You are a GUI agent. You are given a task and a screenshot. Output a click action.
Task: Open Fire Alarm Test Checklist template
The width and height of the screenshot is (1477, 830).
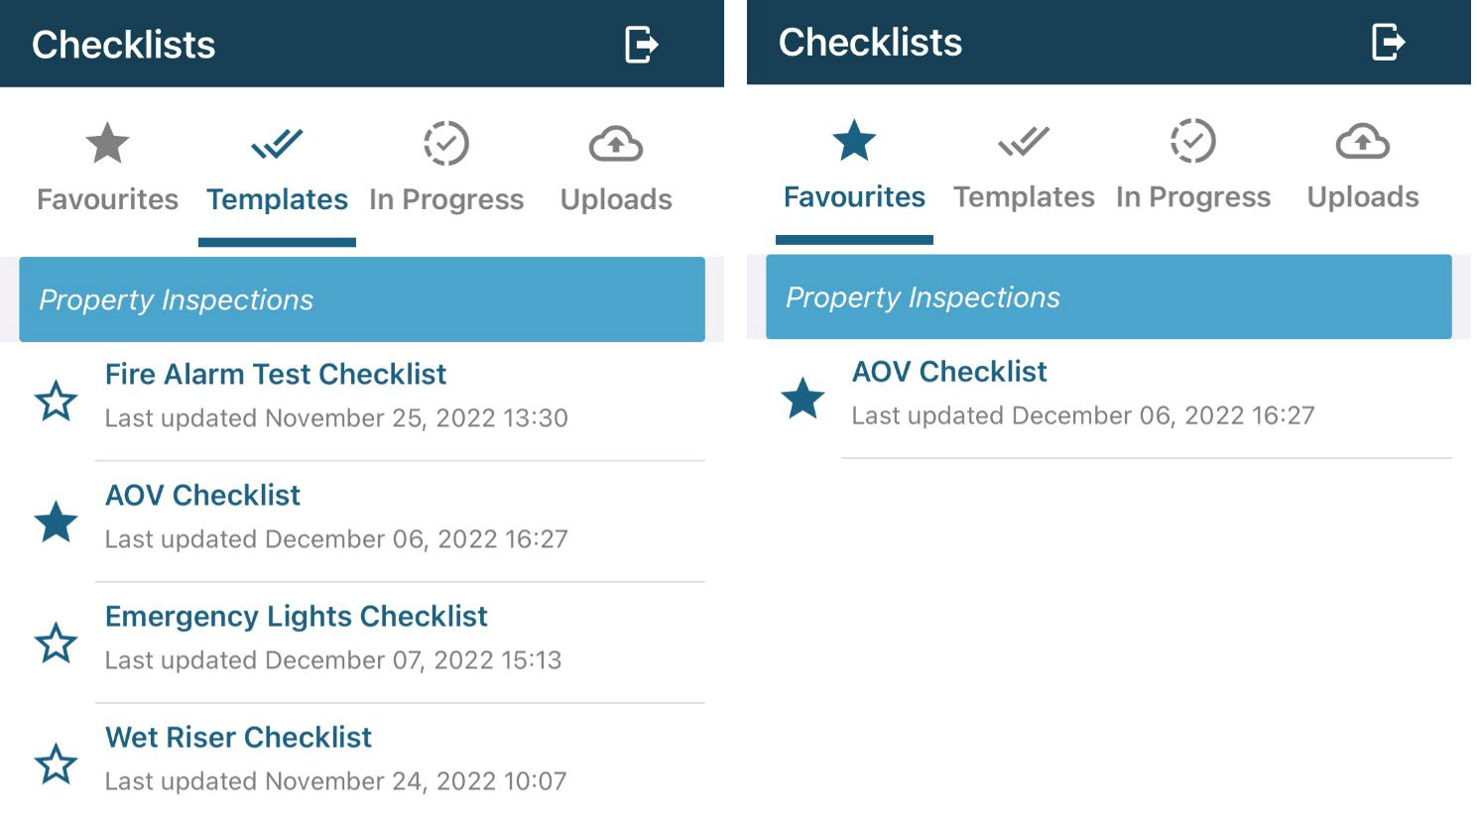click(400, 396)
